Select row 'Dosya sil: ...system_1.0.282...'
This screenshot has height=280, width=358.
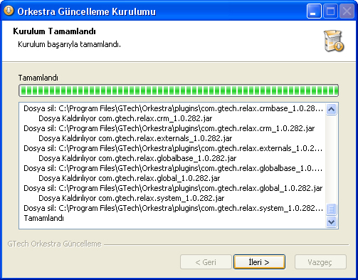173,208
